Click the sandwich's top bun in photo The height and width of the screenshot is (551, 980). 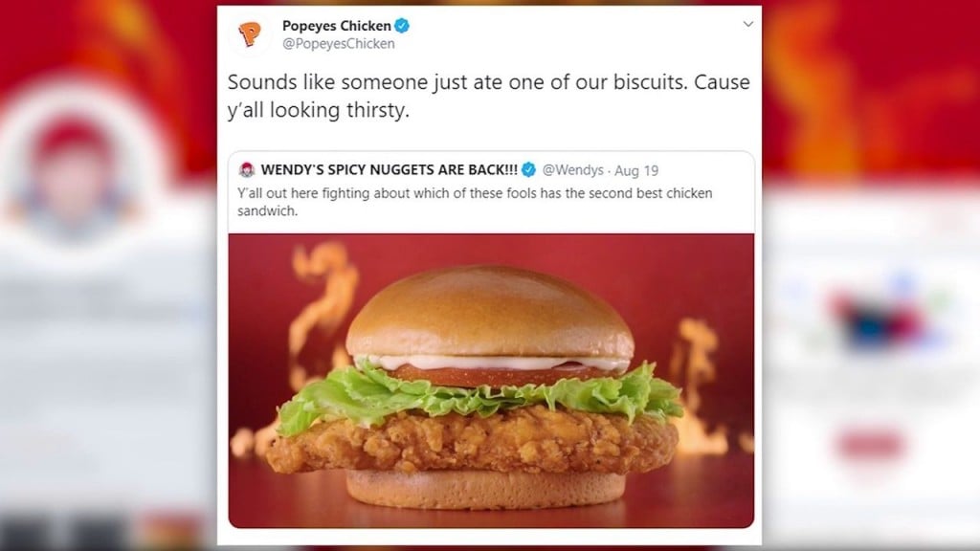coord(490,313)
